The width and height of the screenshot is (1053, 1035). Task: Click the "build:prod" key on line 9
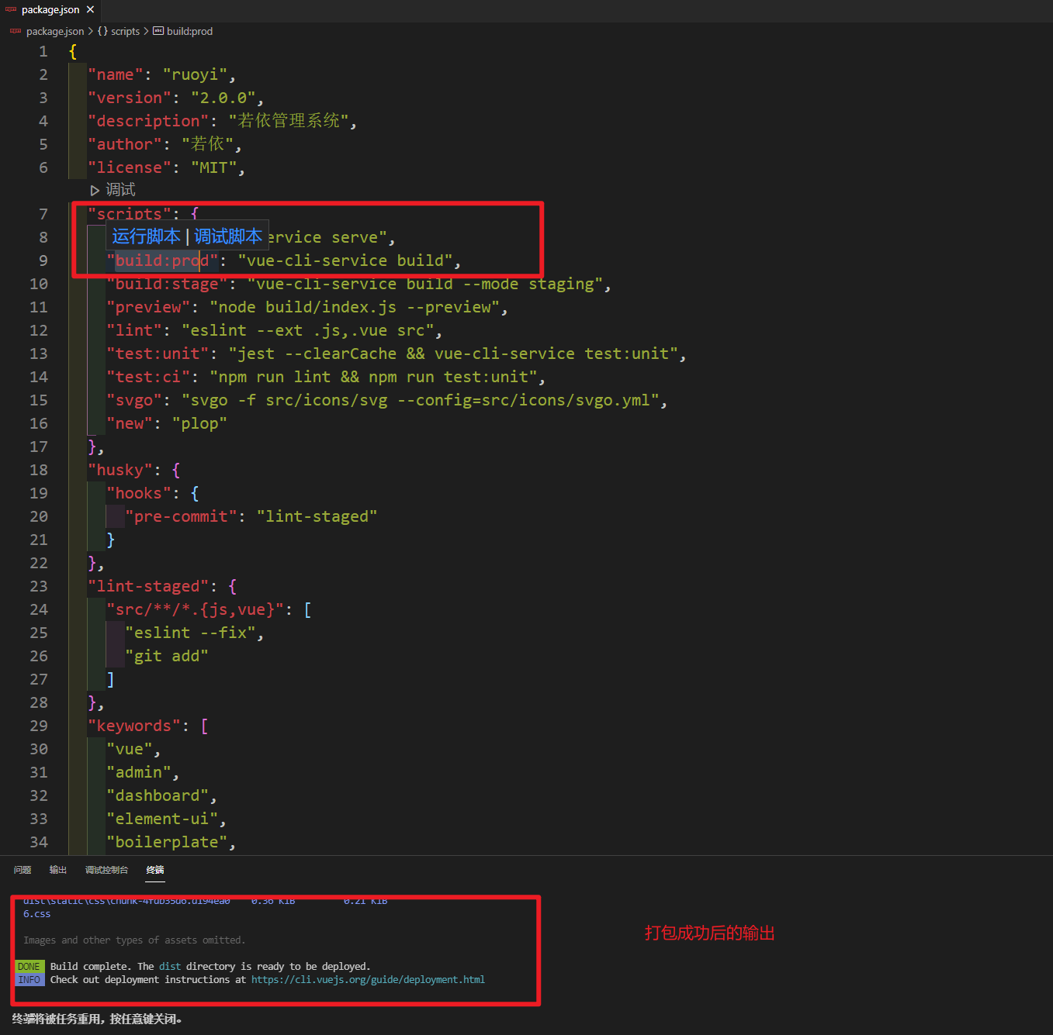click(x=162, y=260)
